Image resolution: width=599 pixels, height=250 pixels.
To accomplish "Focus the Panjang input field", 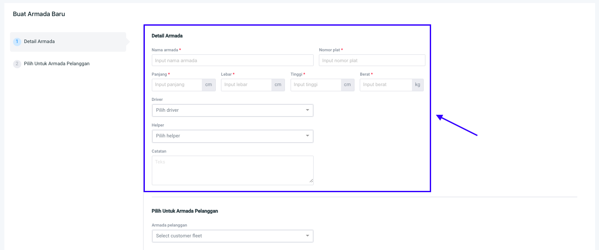I will [x=177, y=85].
